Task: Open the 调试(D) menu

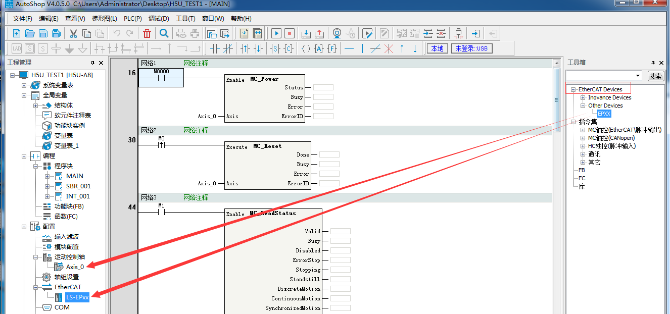Action: point(159,19)
